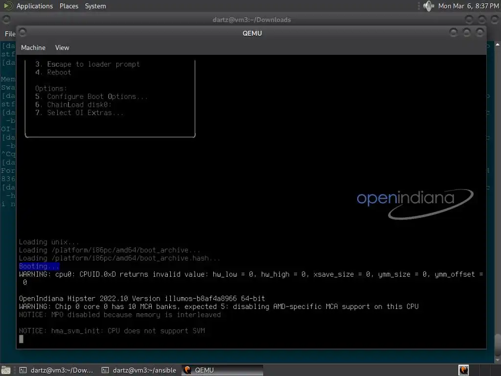The image size is (501, 376).
Task: Click the Applications launcher icon in top-left
Action: point(8,6)
